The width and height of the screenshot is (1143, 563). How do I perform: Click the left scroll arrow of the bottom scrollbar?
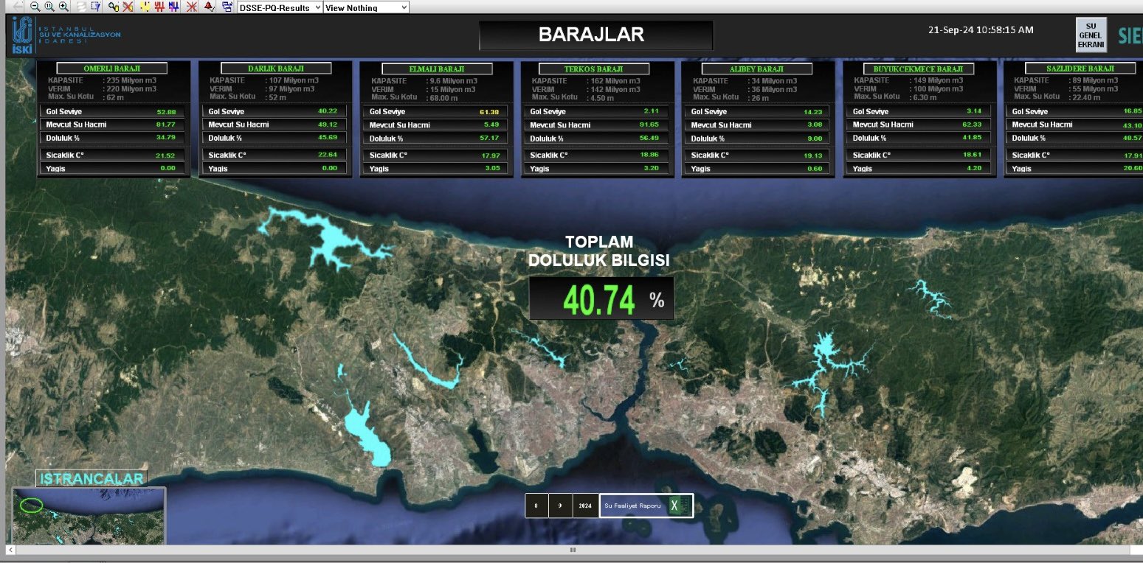[10, 550]
